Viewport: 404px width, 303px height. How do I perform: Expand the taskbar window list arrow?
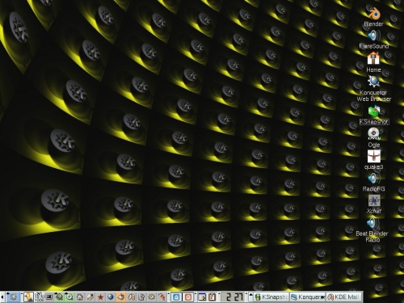click(250, 297)
